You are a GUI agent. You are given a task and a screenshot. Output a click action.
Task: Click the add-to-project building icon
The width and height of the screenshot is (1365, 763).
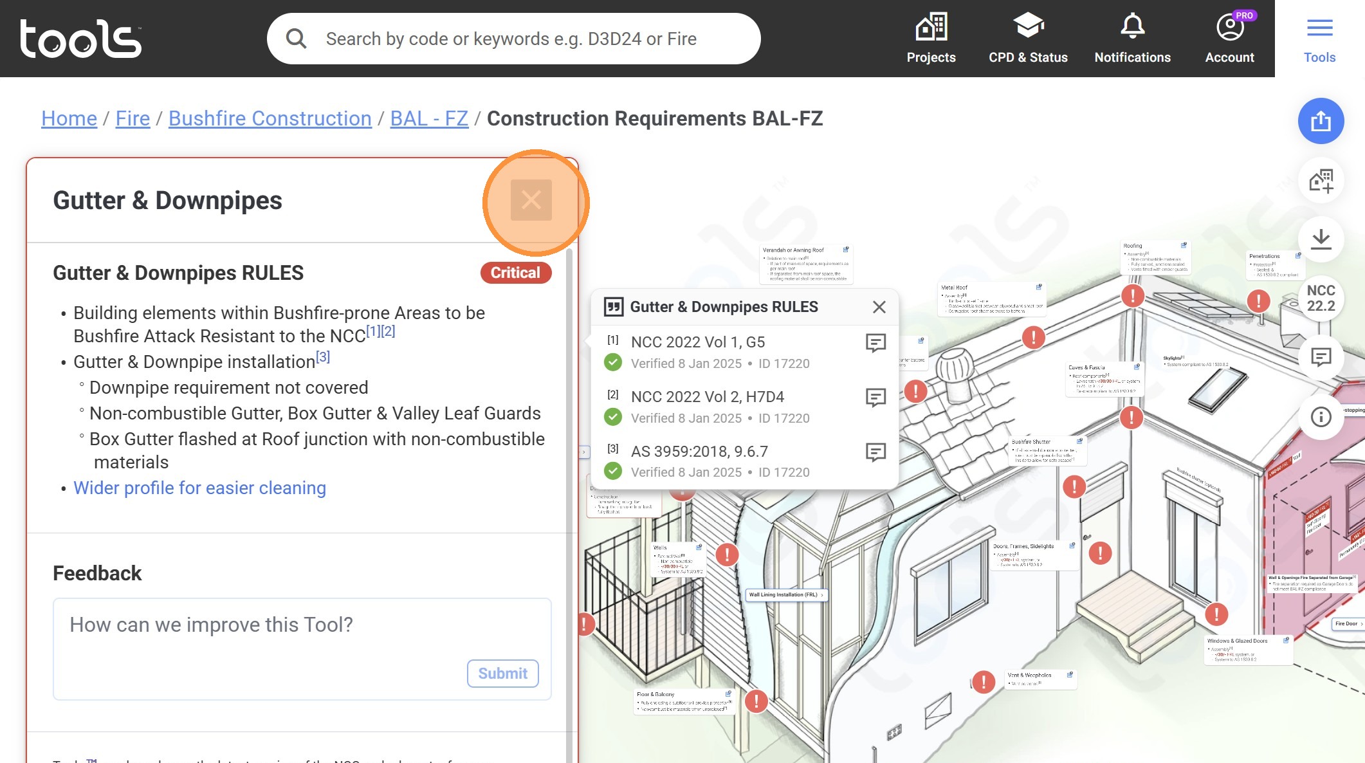tap(1321, 181)
